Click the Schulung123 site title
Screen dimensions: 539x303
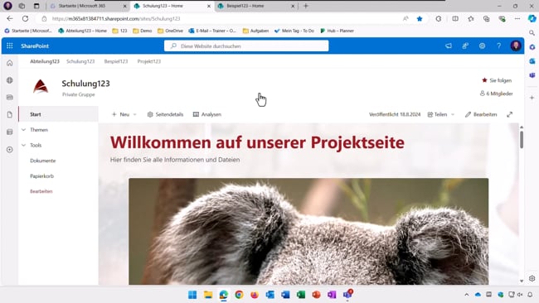click(x=85, y=84)
